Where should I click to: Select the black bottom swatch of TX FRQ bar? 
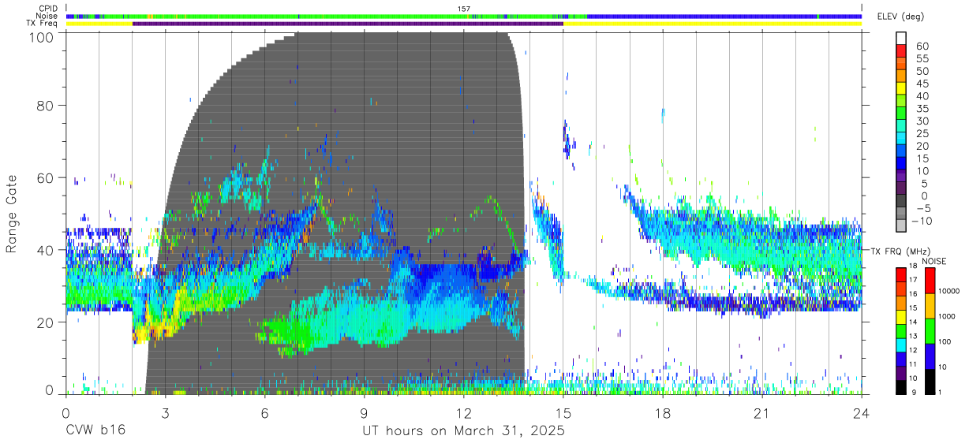[x=902, y=387]
